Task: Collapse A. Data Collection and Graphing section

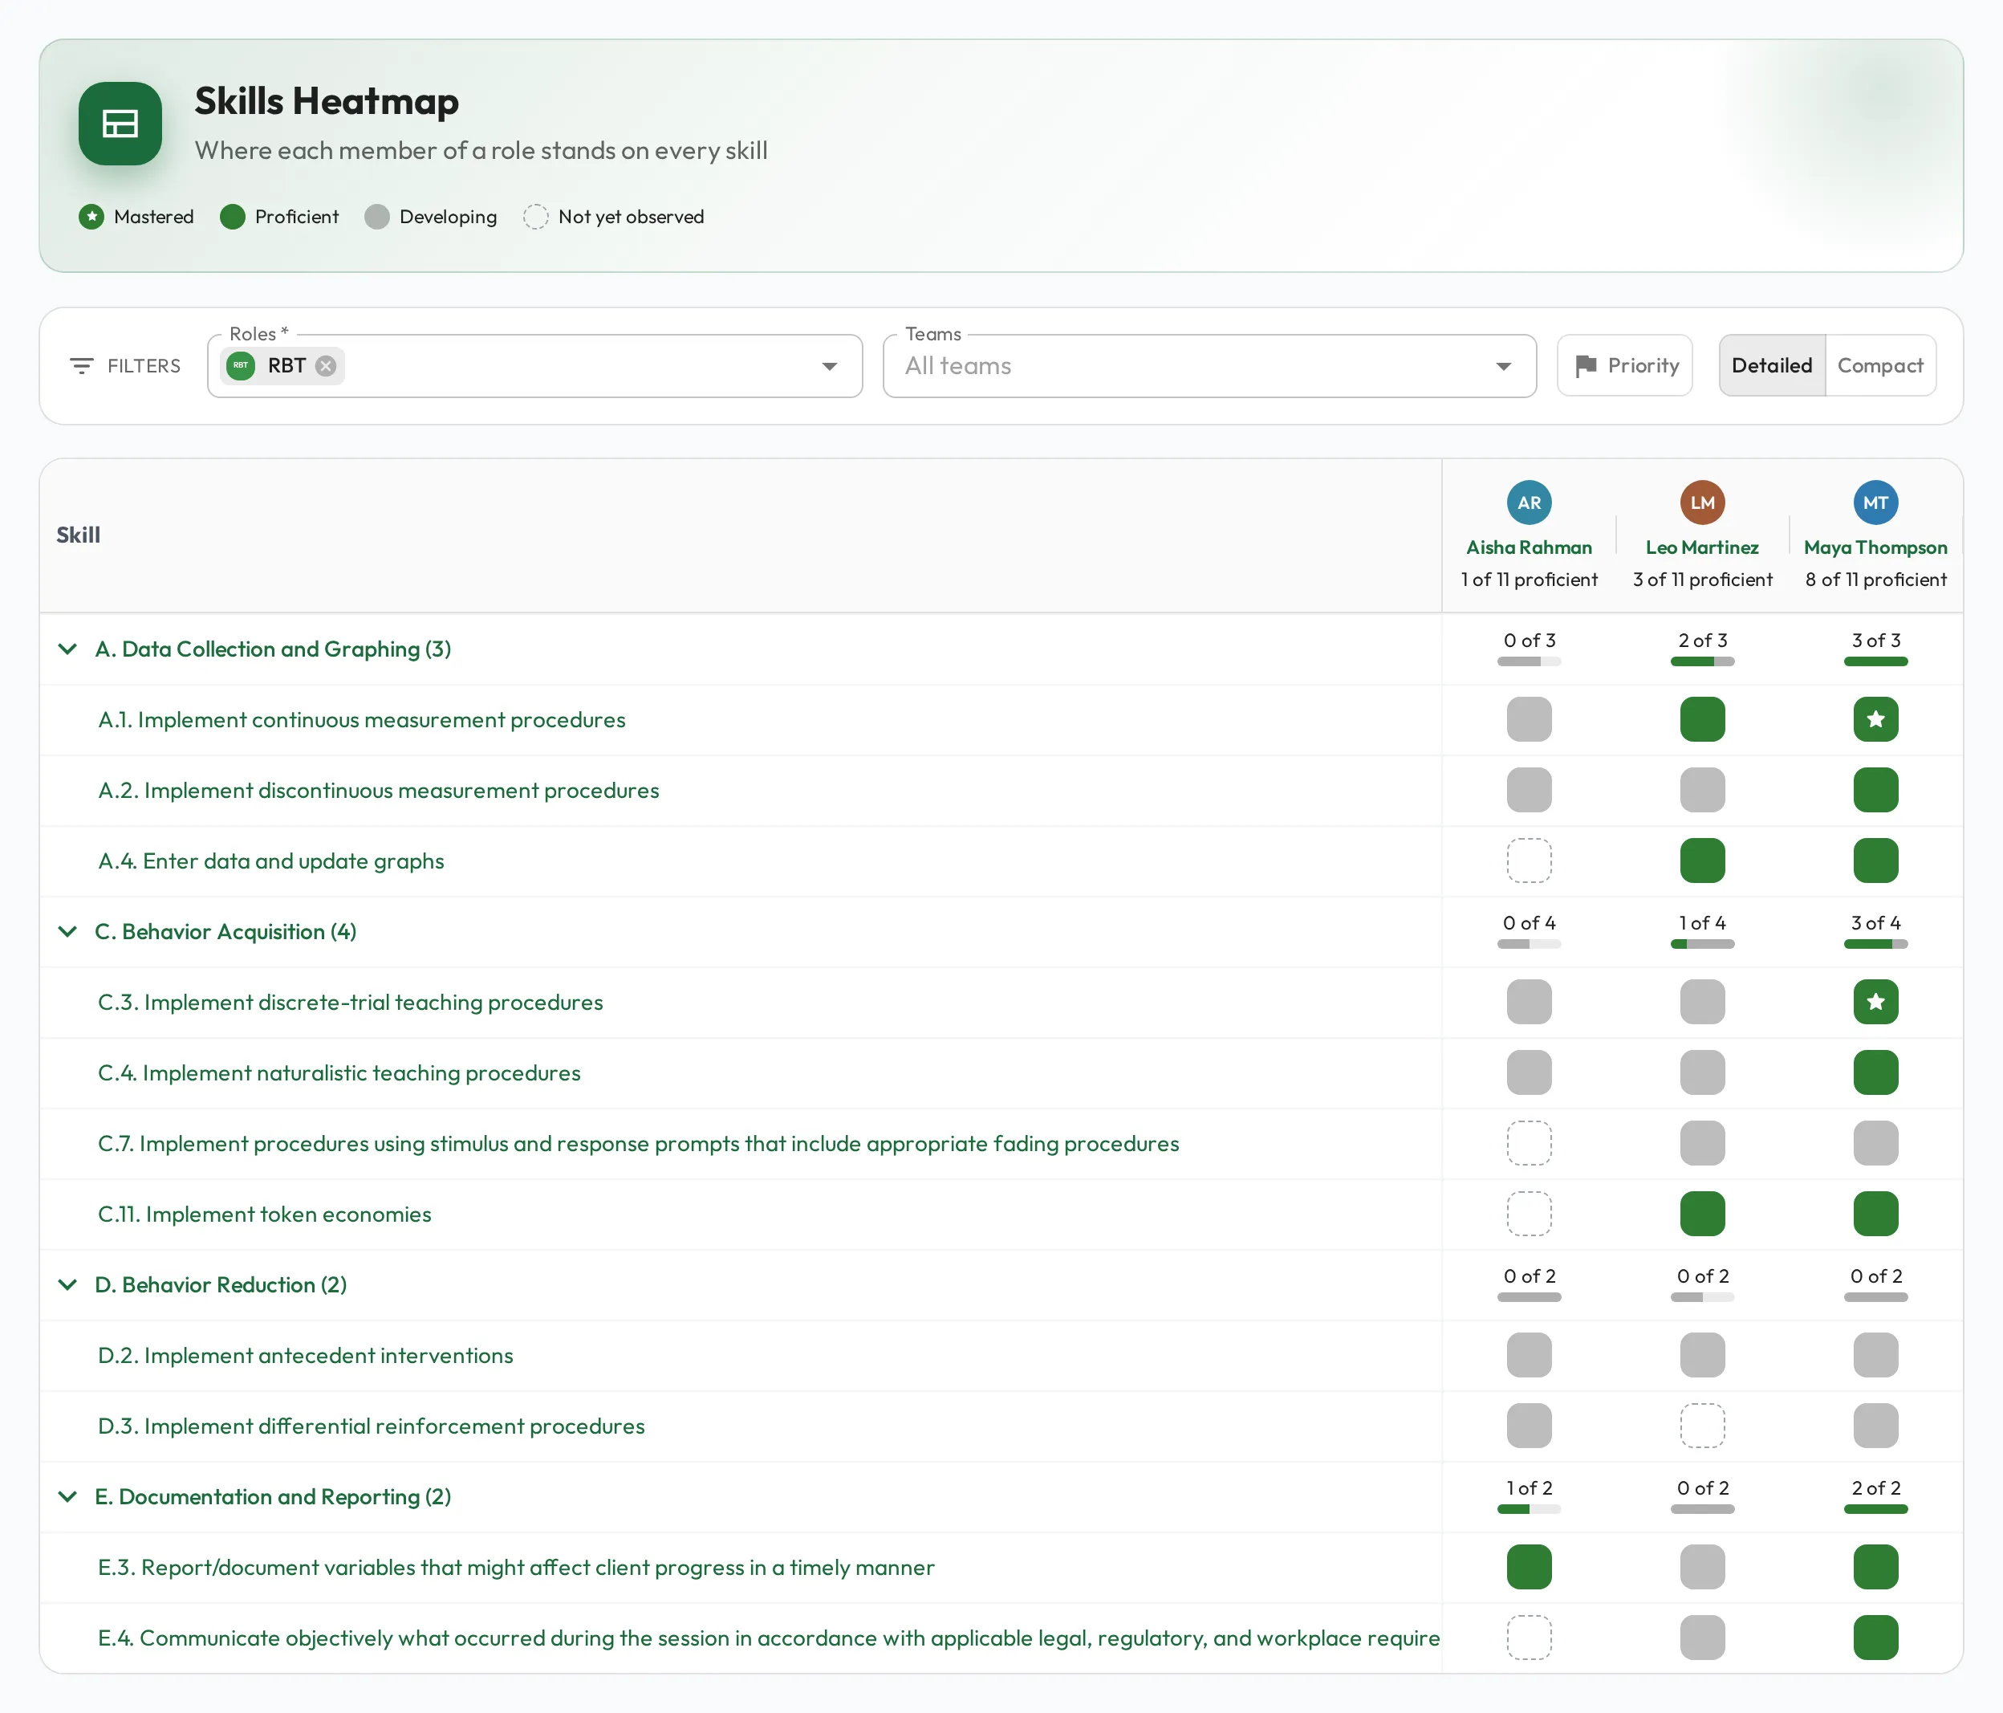Action: (x=67, y=649)
